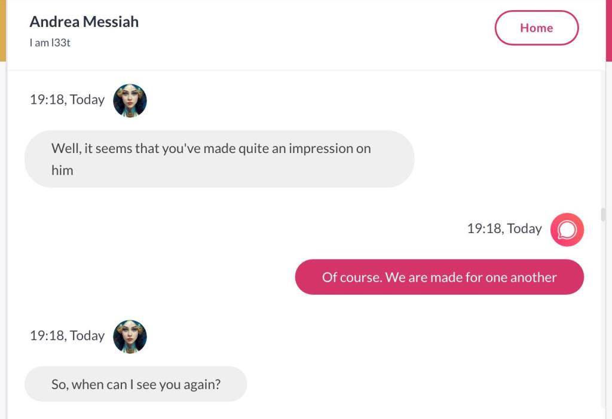Click the right-aligned 19:18, Today timestamp

click(504, 228)
